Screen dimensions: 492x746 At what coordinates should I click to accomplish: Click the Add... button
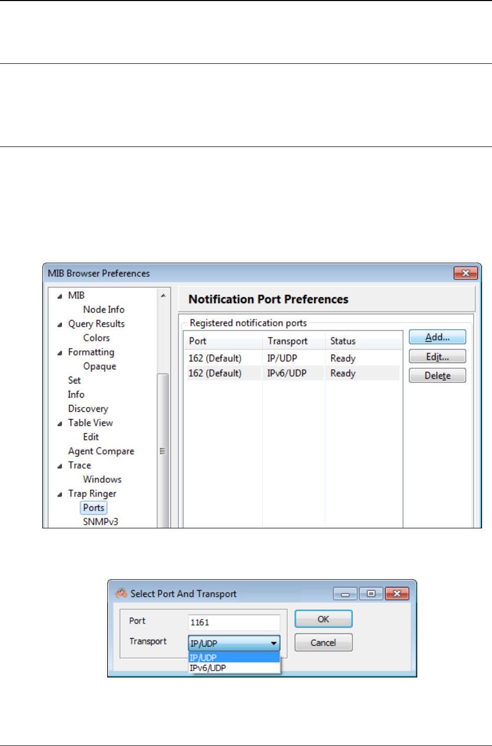(x=437, y=337)
